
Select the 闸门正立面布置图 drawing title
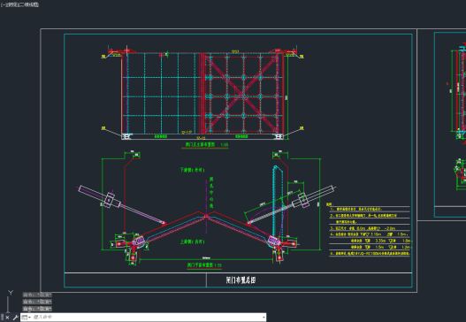[x=201, y=145]
